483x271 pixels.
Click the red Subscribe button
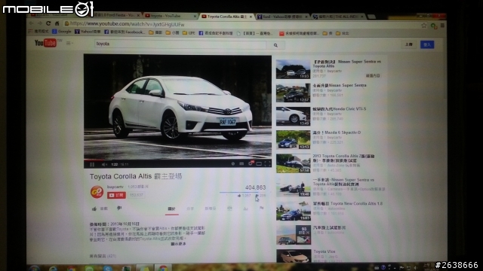[x=116, y=195]
